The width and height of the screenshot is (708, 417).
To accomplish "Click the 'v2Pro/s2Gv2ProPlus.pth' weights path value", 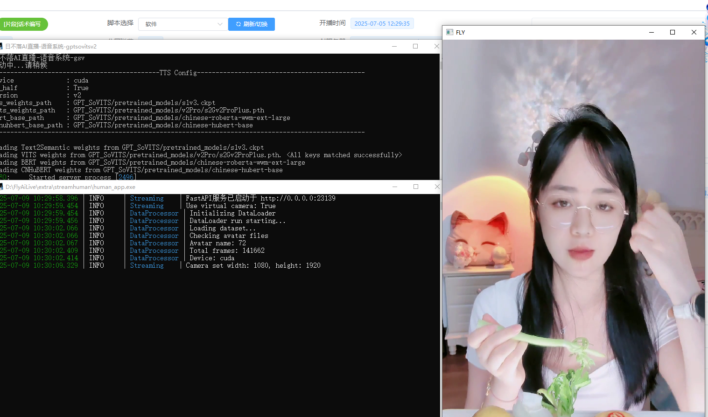I will point(168,110).
